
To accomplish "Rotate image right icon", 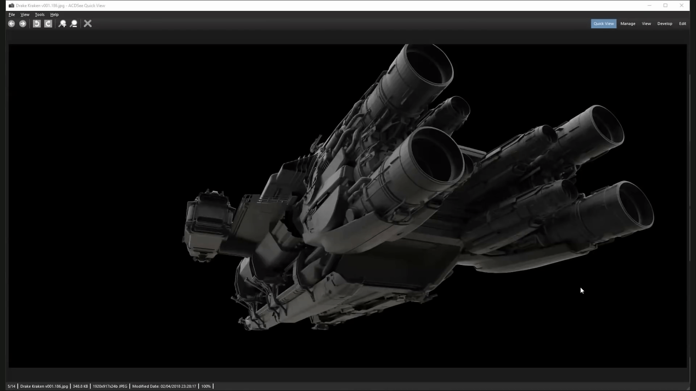I will [x=48, y=24].
